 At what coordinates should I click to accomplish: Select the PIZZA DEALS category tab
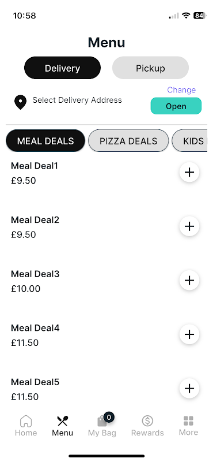[128, 141]
